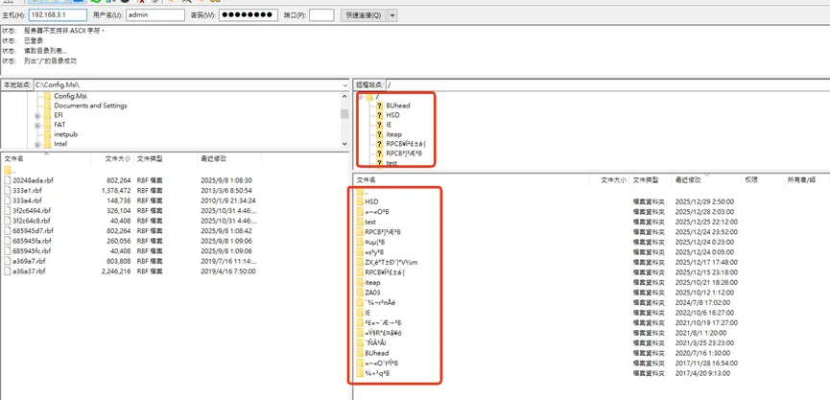Click the down arrow of local tree scrollbar
The image size is (830, 400).
pyautogui.click(x=344, y=143)
